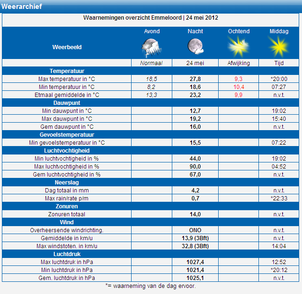Click the Wind section header
302x294 pixels.
[66, 222]
